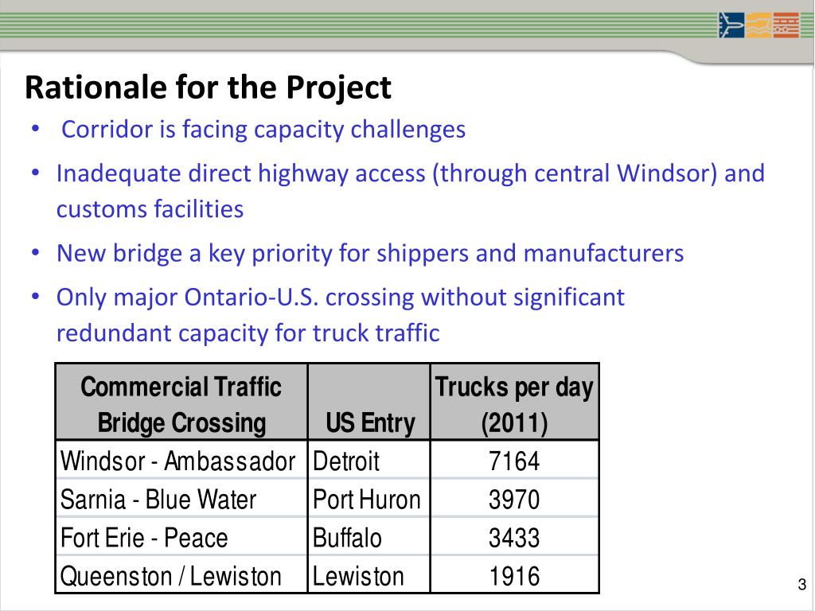Select the 7164 trucks-per-day value
Screen dimensions: 815x611
coord(514,461)
